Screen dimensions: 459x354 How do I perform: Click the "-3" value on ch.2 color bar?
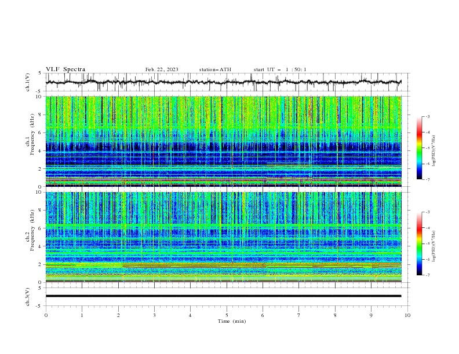(428, 212)
